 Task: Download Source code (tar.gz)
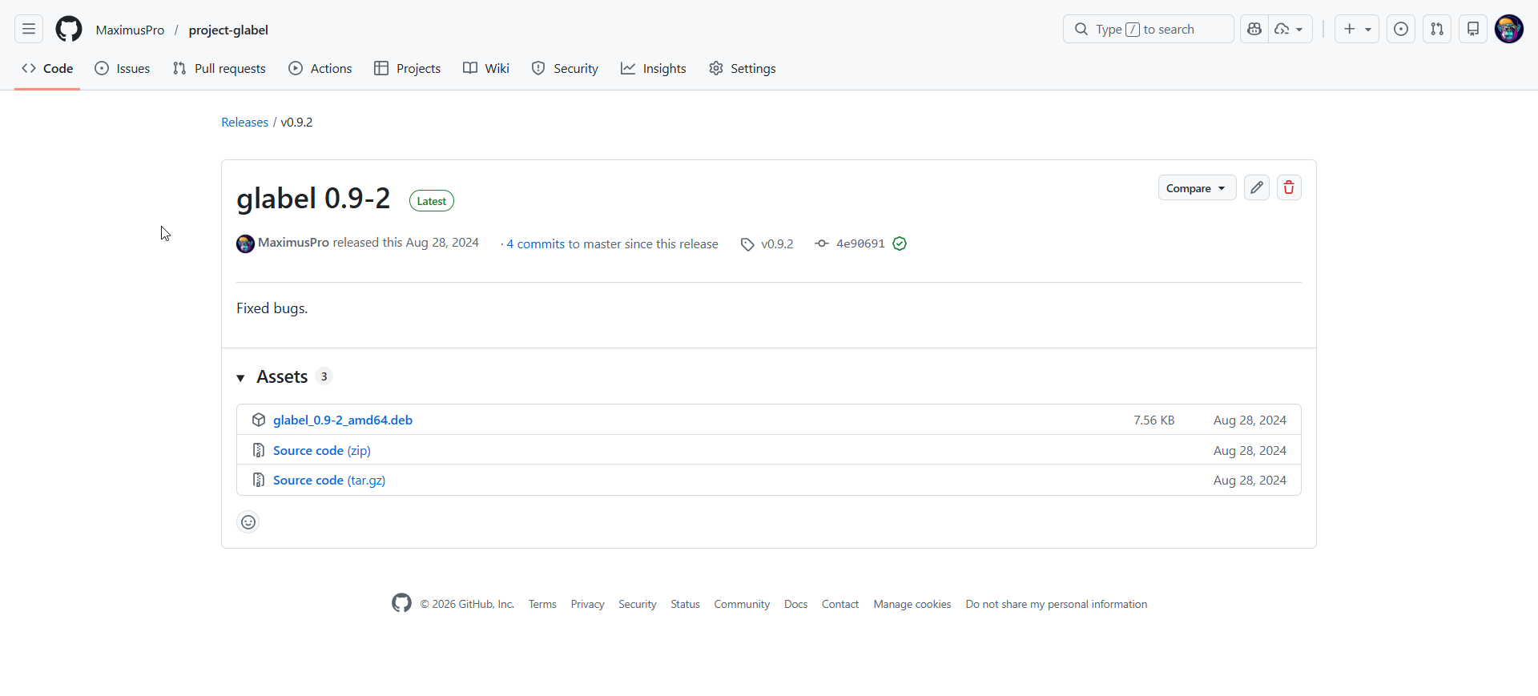[x=329, y=480]
